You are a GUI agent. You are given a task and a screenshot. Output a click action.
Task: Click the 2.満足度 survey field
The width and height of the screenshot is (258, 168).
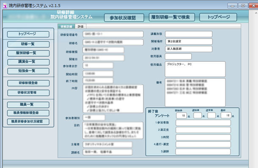[203, 130]
